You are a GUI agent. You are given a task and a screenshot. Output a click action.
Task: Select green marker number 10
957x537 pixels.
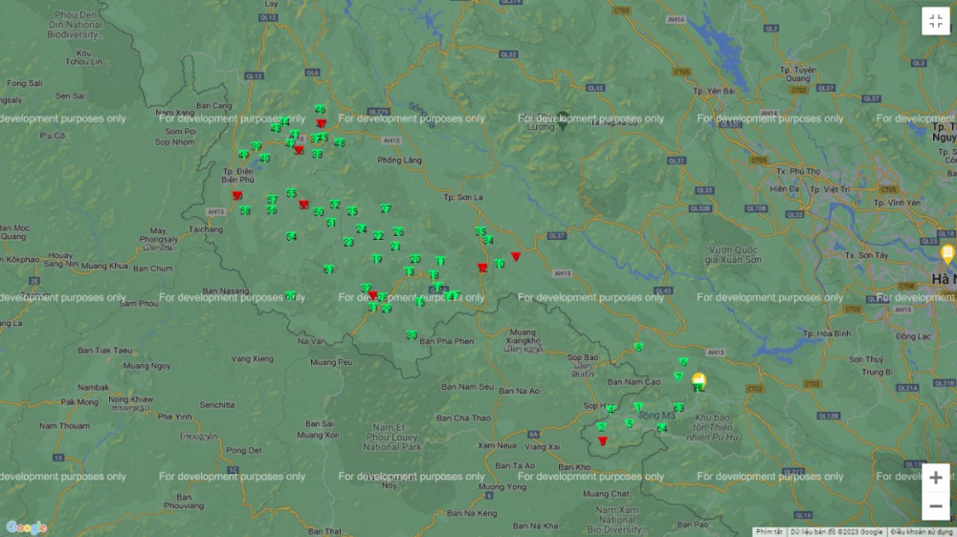[500, 264]
